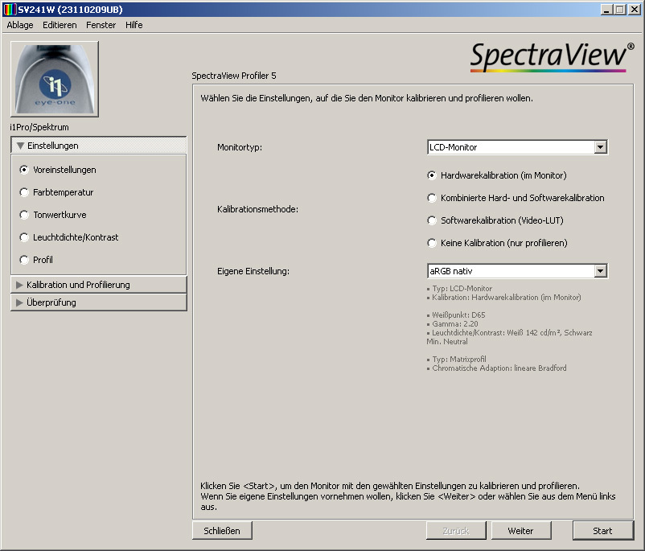Open the Editieren menu
Viewport: 645px width, 551px height.
point(60,25)
